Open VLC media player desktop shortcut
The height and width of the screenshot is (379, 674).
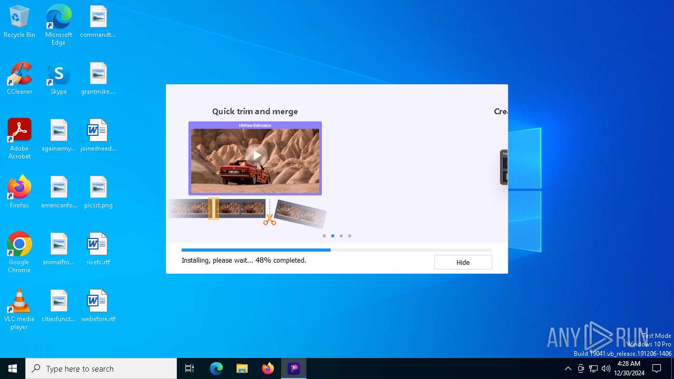click(19, 310)
